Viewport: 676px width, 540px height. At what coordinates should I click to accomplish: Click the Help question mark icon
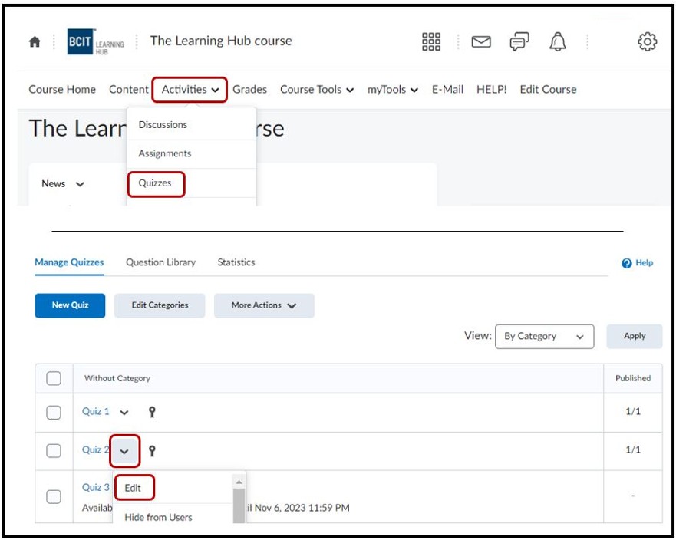click(x=627, y=263)
